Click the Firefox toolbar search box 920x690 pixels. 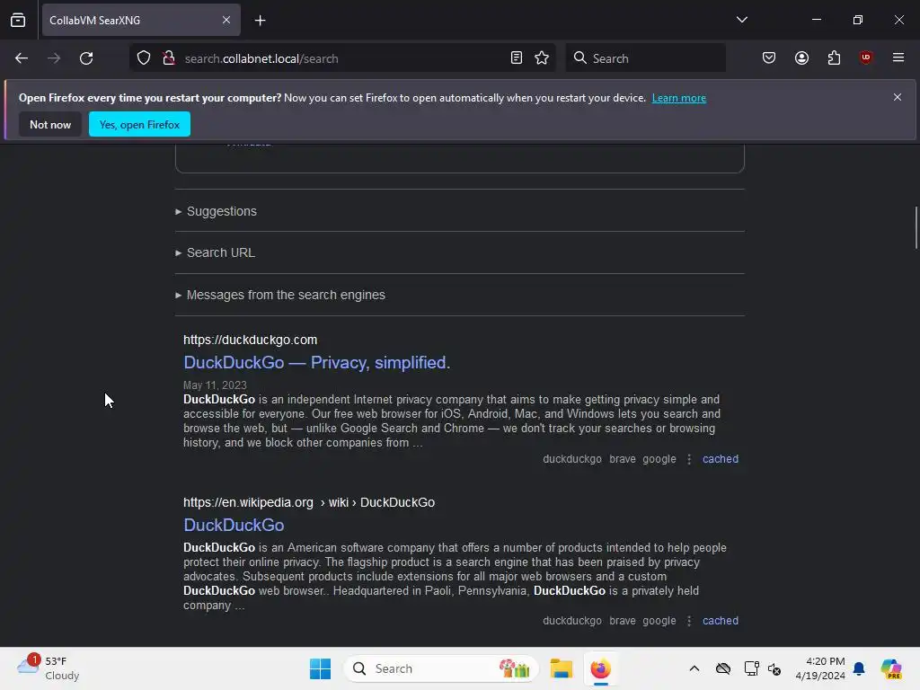(x=645, y=58)
